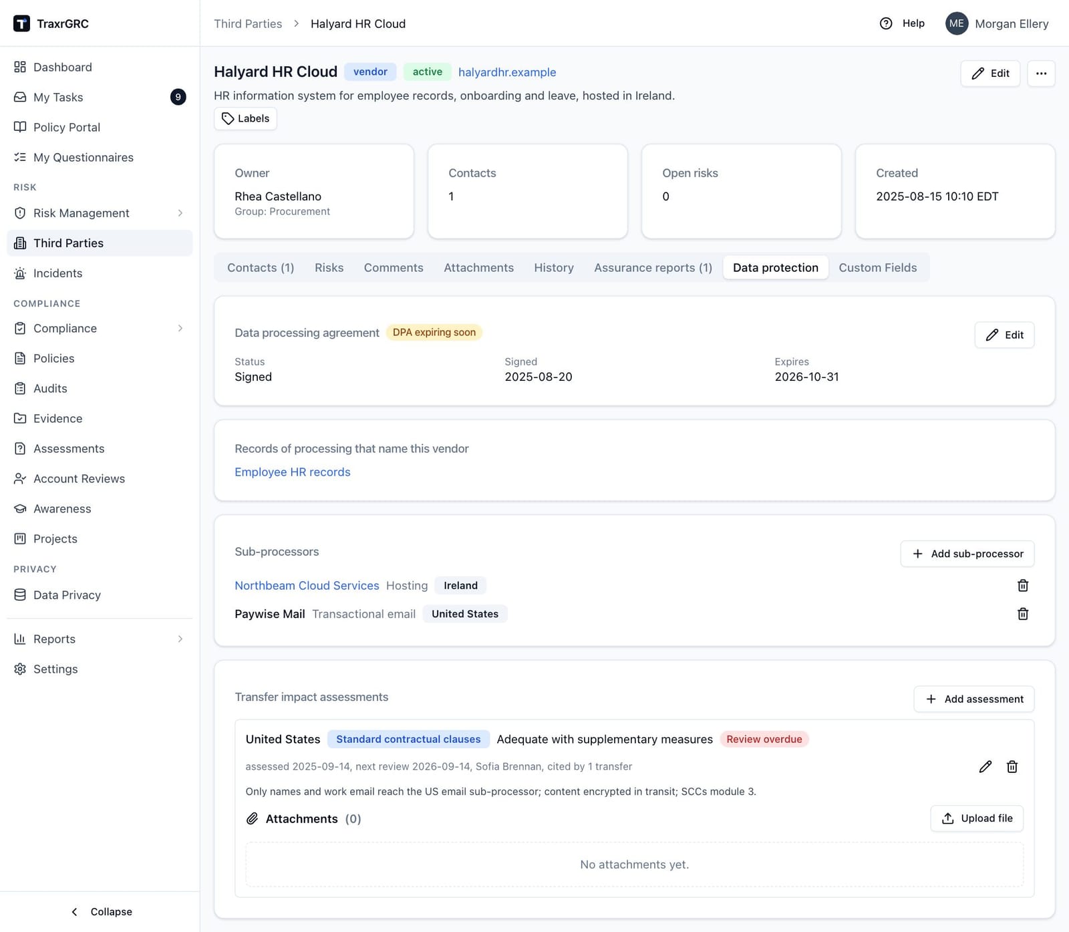
Task: Delete the Northbeam Cloud Services sub-processor
Action: [1022, 585]
